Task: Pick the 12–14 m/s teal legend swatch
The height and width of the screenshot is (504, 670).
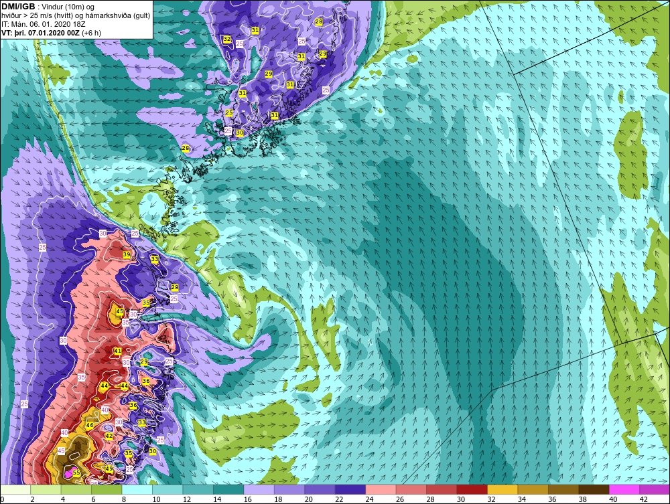Action: click(198, 489)
